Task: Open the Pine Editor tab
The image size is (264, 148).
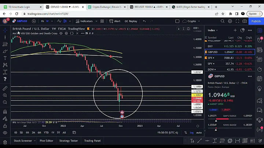Action: [46, 141]
